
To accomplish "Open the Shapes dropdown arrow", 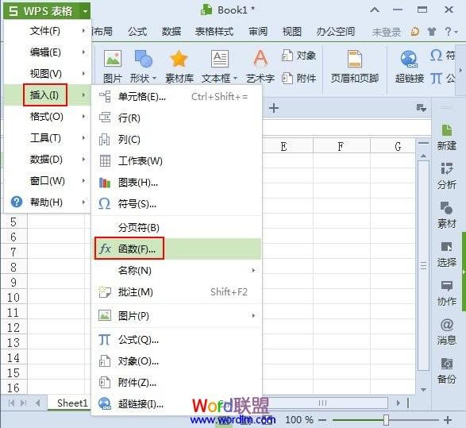I will 155,79.
